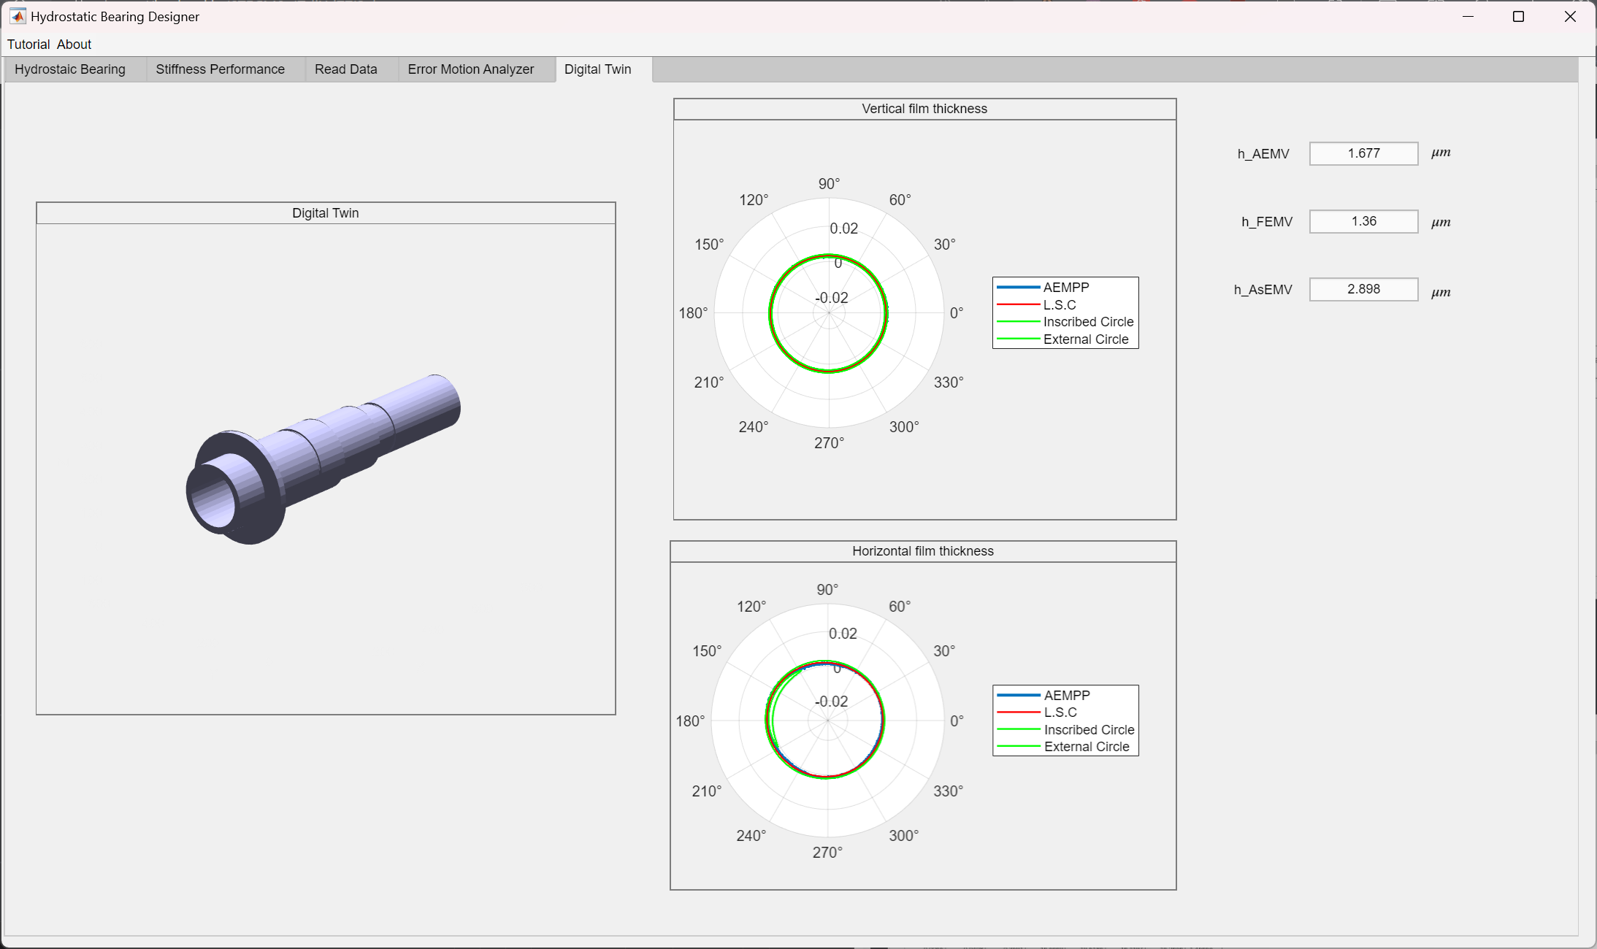Maximize the Hydrostatic Bearing Designer window
This screenshot has height=949, width=1597.
pyautogui.click(x=1518, y=16)
